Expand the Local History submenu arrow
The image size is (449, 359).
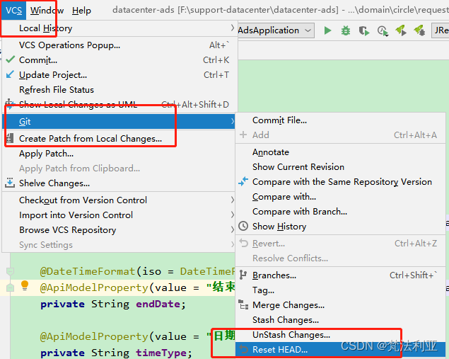[233, 28]
